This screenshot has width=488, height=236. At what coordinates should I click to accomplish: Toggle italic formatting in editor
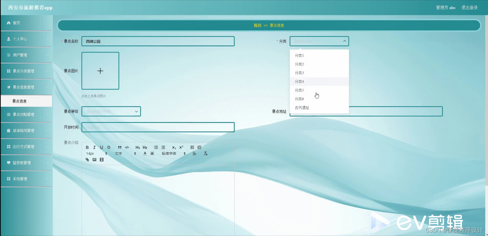[94, 147]
